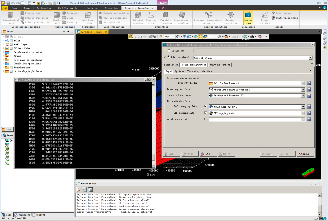Click the Simple grid ribbon icon

point(57,18)
